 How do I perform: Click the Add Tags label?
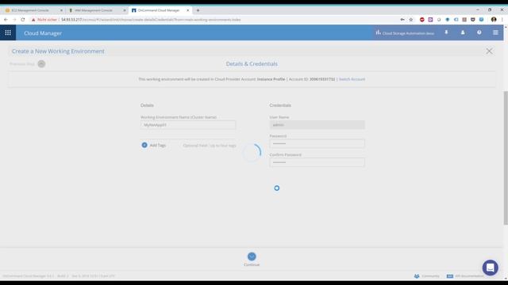pos(158,146)
